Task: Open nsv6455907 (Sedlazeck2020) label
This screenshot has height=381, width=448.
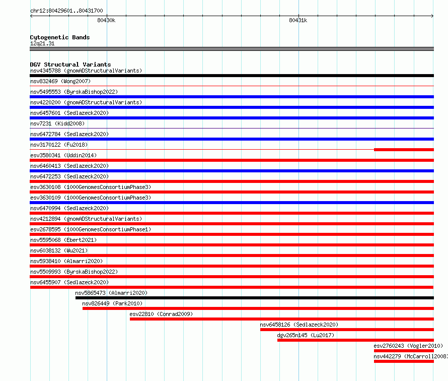Action: [69, 282]
